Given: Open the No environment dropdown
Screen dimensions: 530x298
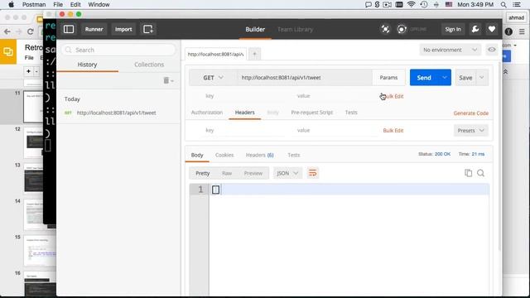Looking at the screenshot, I should (x=450, y=50).
